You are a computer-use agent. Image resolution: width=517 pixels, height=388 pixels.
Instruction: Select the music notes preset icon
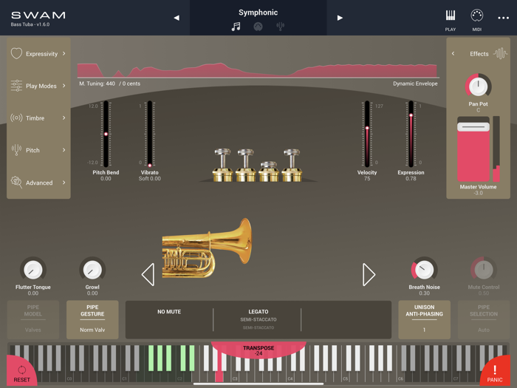pyautogui.click(x=236, y=27)
